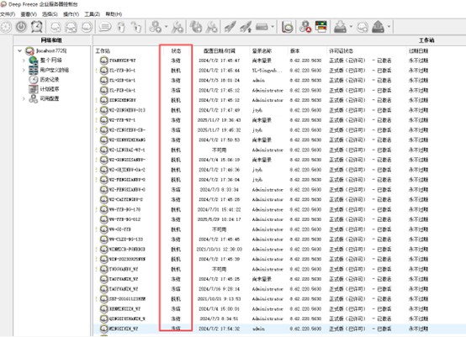Click the download tray install icon
Screen dimensions: 466x337
[341, 27]
